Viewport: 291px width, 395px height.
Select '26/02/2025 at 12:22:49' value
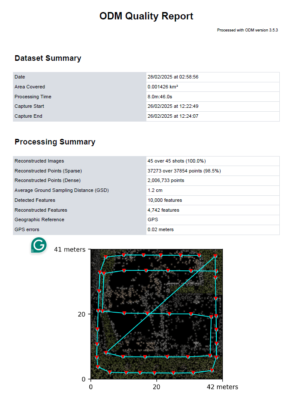(173, 107)
